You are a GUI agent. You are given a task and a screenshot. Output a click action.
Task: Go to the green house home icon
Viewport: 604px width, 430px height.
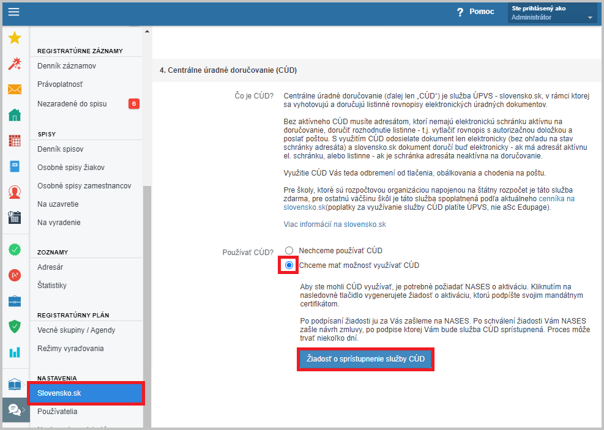[15, 115]
